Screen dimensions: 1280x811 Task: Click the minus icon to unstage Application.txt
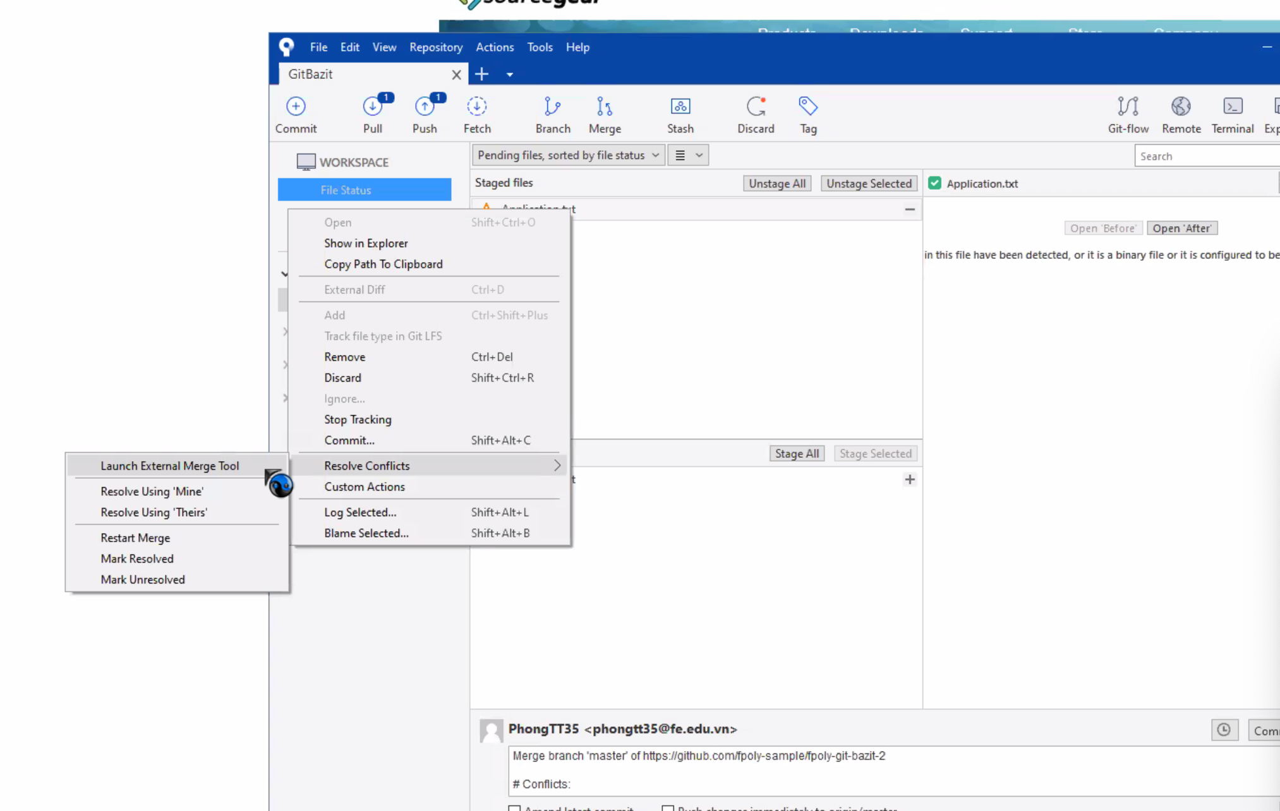pos(910,209)
